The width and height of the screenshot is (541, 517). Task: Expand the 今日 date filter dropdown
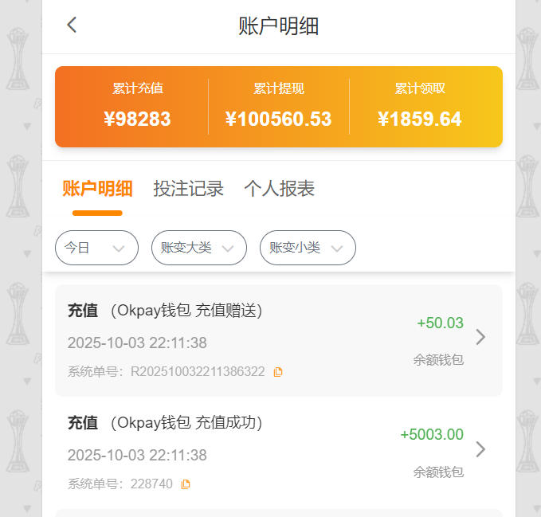(96, 248)
